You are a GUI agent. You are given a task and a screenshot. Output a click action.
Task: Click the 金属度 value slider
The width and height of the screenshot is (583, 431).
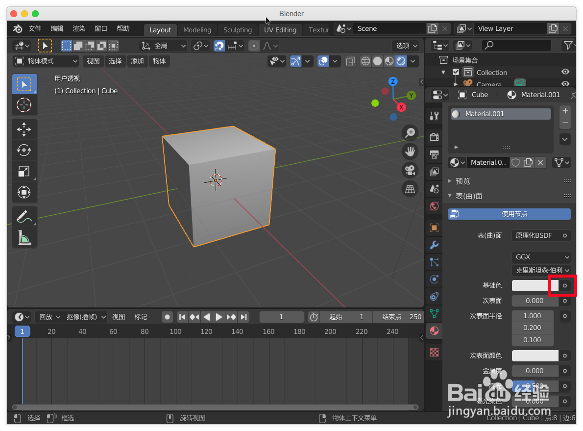coord(535,371)
